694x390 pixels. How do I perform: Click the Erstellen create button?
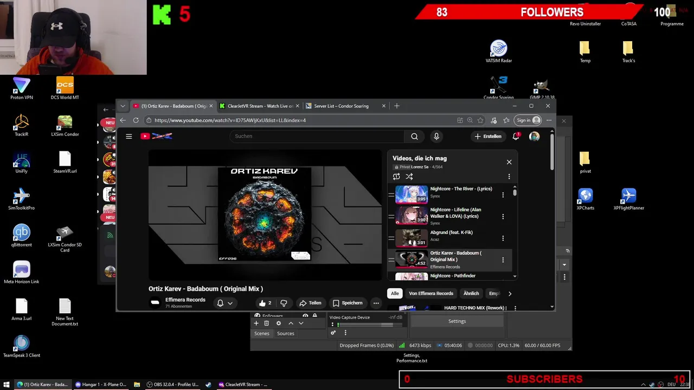(x=488, y=136)
